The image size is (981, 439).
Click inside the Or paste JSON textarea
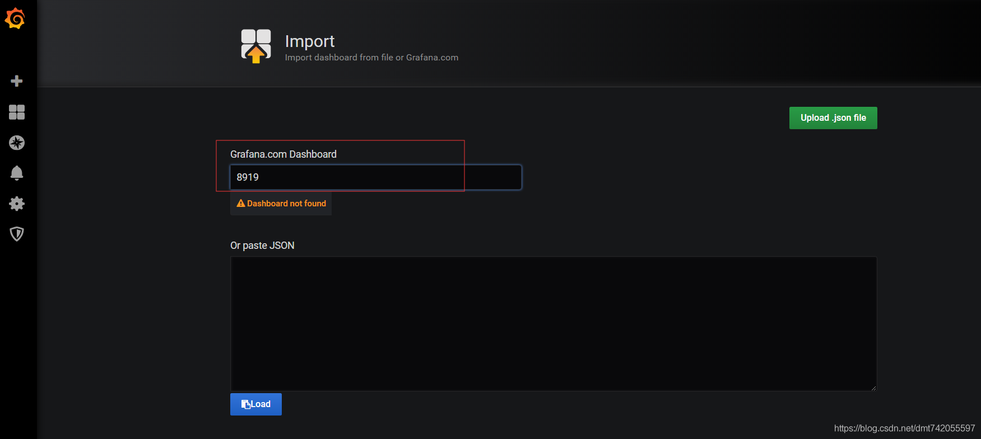554,324
